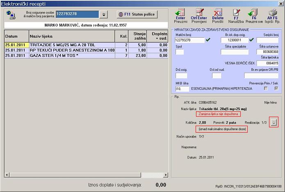Click the Šifra ustanove field
This screenshot has height=192, width=285.
tap(267, 52)
